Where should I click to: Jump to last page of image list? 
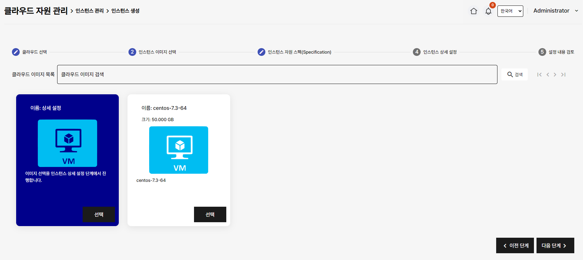click(x=563, y=75)
